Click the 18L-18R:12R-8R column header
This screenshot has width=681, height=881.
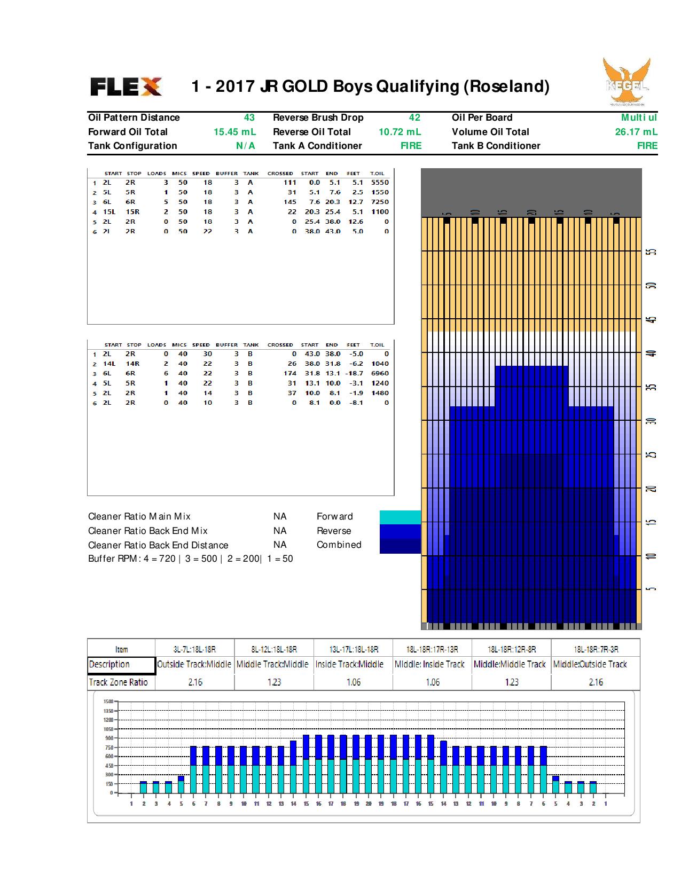(512, 649)
